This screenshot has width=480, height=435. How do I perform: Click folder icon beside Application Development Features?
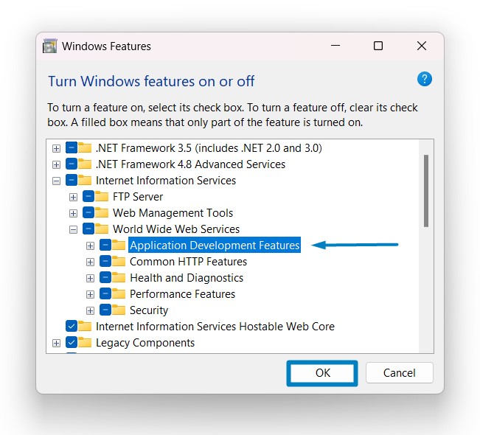point(119,245)
